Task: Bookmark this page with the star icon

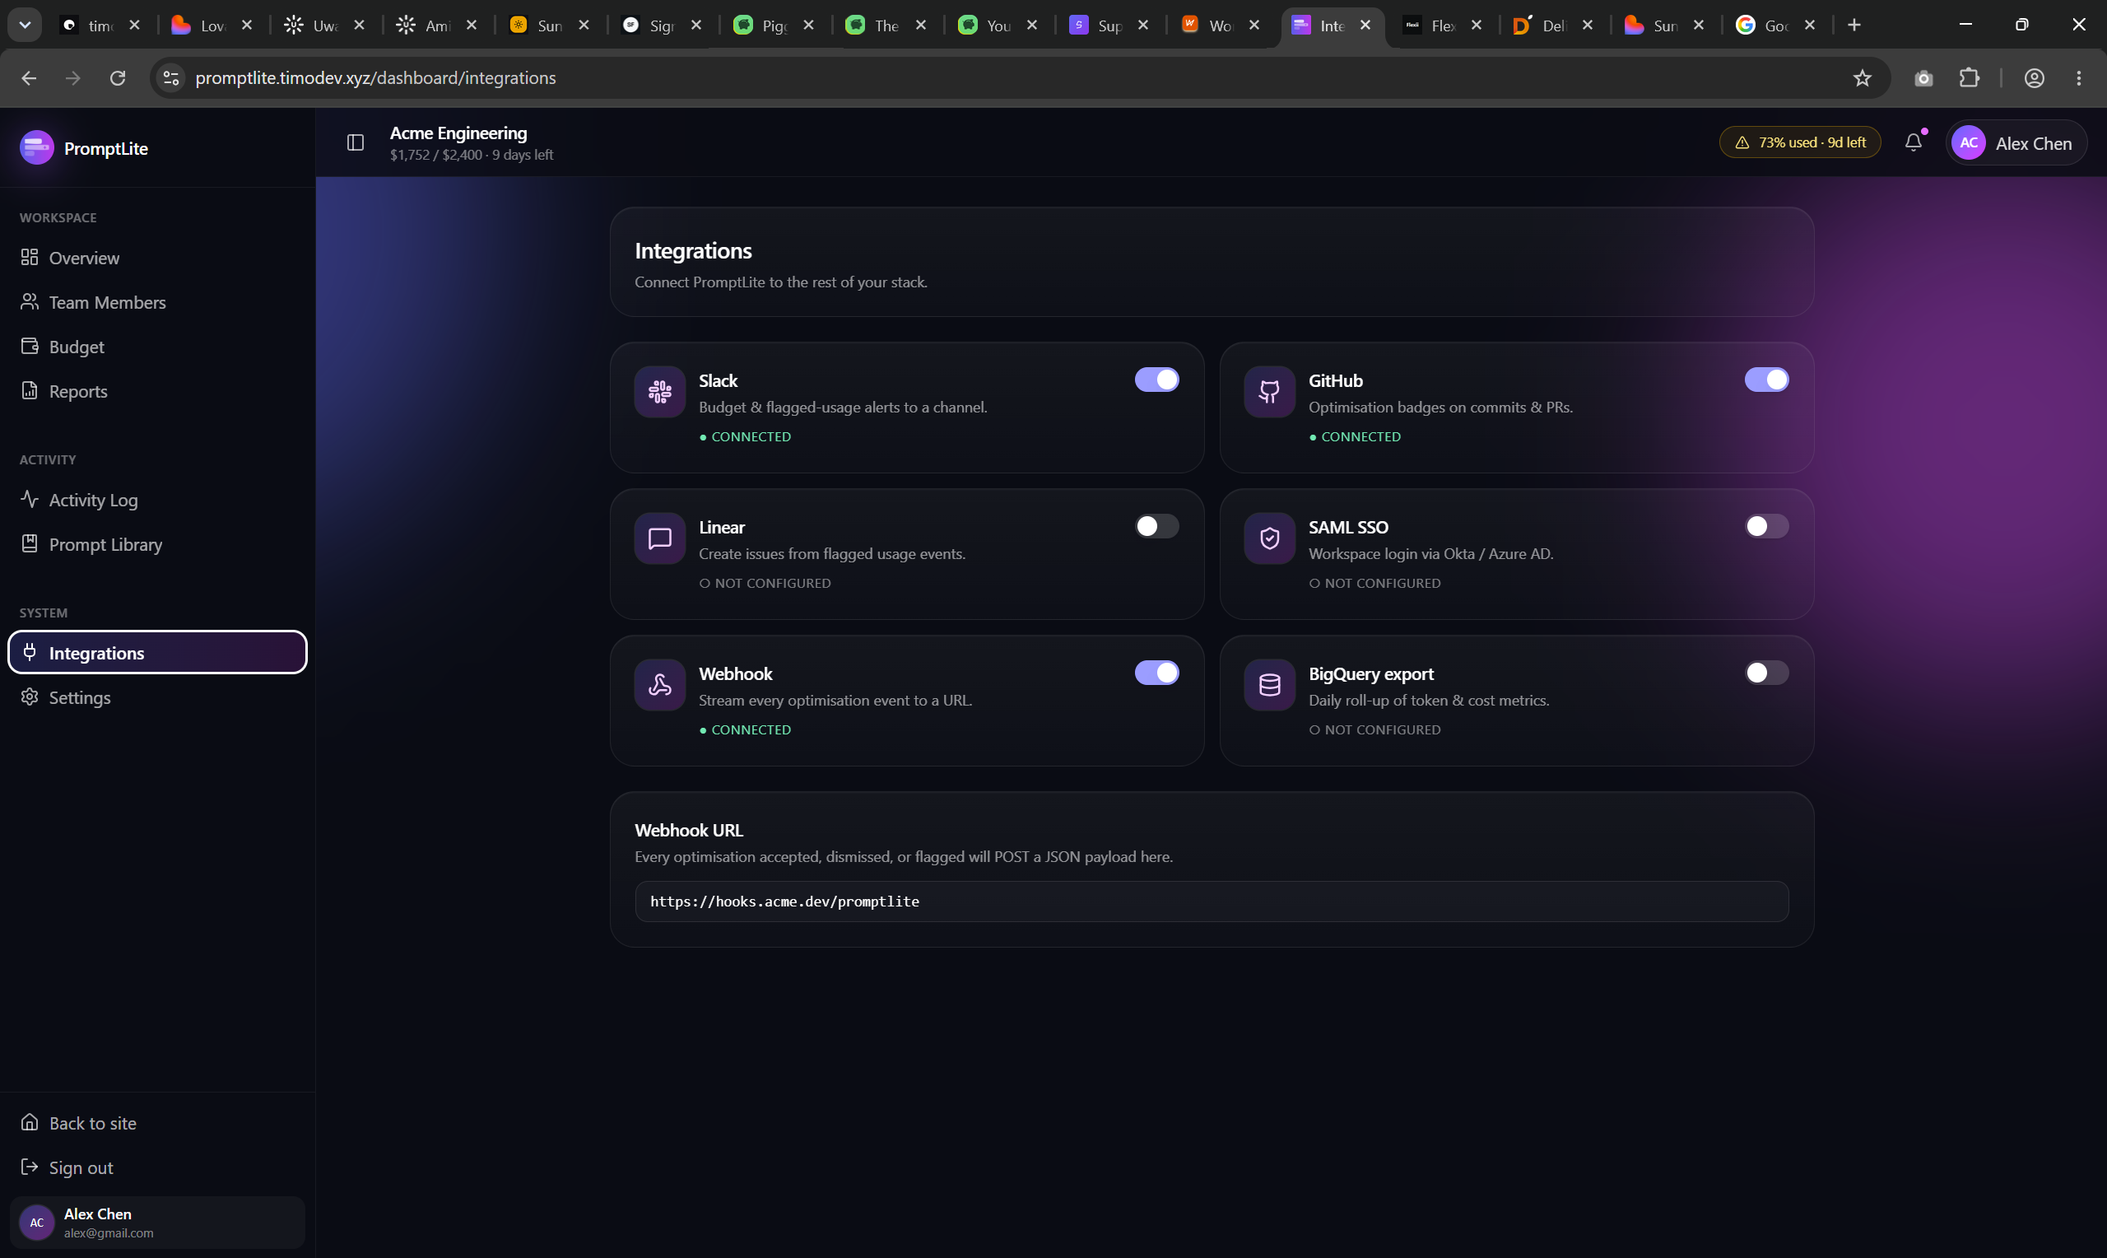Action: [x=1863, y=78]
